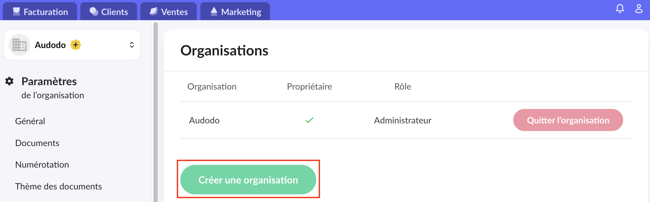Switch to the Ventes tab

coord(169,11)
